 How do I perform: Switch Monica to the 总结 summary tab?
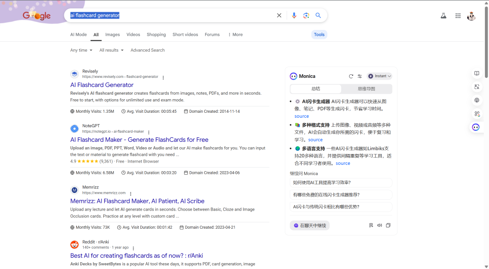click(316, 89)
